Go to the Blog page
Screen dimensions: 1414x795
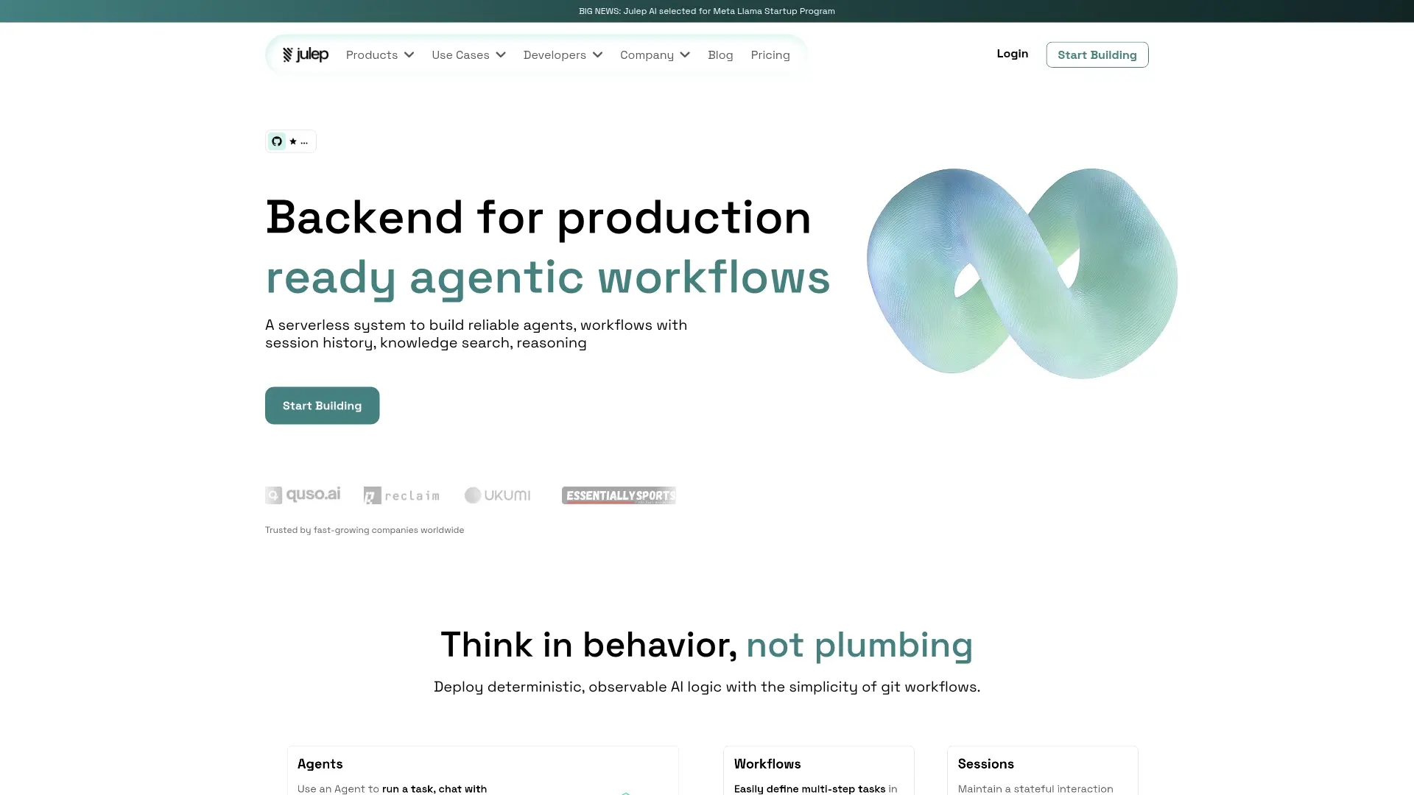coord(720,55)
